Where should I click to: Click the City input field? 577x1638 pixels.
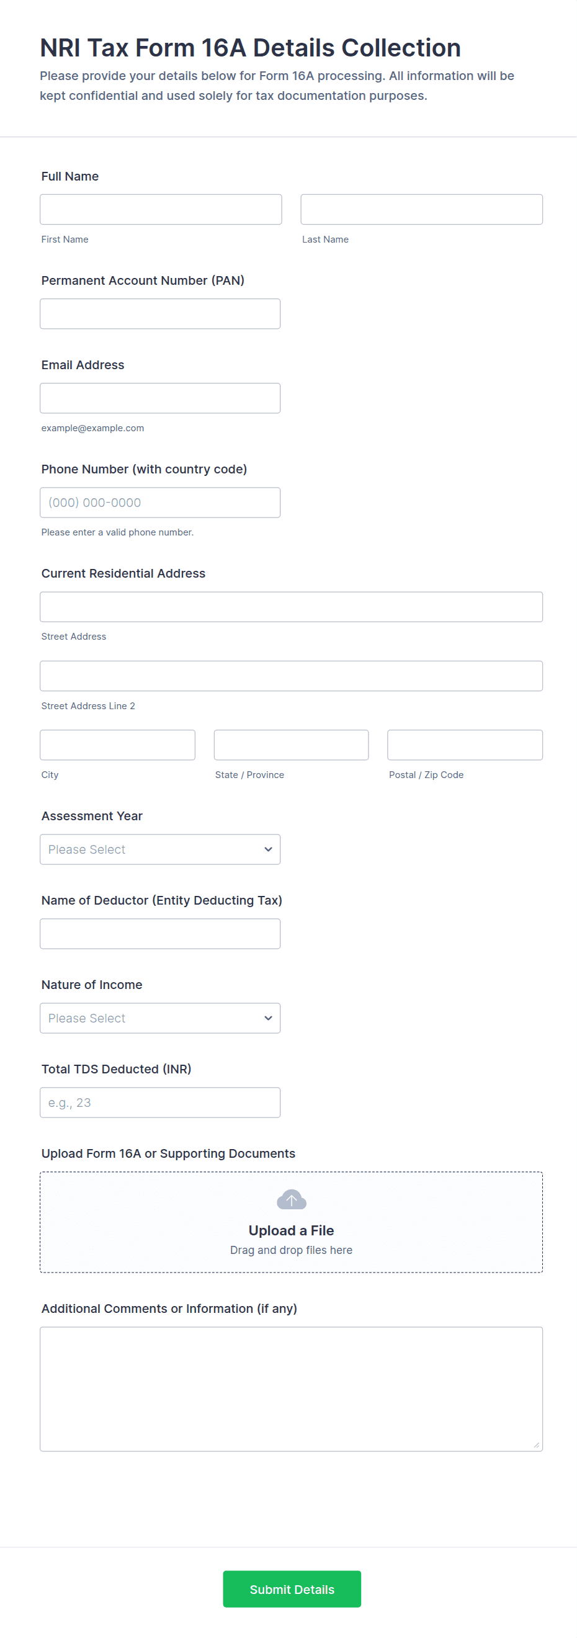(117, 745)
